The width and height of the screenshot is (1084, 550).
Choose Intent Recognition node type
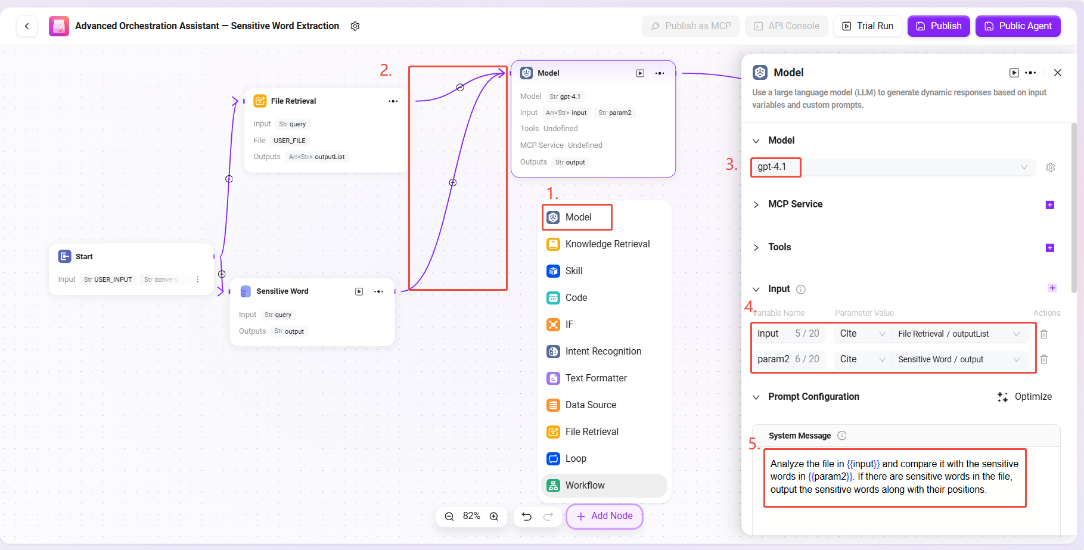[x=602, y=352]
